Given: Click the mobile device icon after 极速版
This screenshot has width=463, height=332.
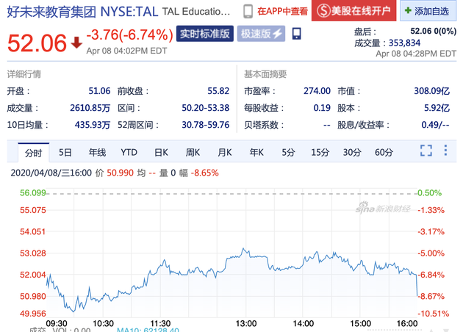Looking at the screenshot, I should point(296,34).
